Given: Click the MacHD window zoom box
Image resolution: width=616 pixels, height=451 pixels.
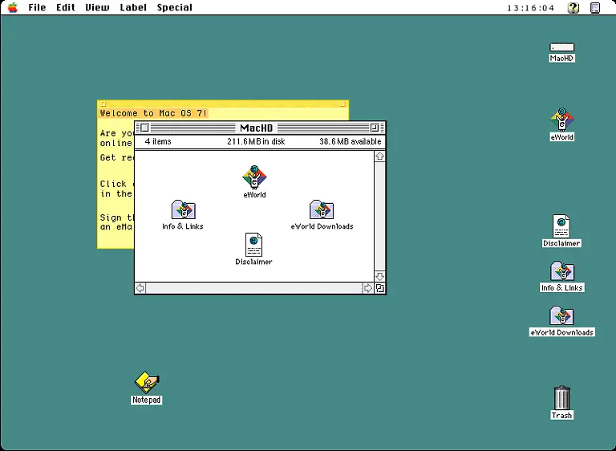Looking at the screenshot, I should (x=375, y=128).
